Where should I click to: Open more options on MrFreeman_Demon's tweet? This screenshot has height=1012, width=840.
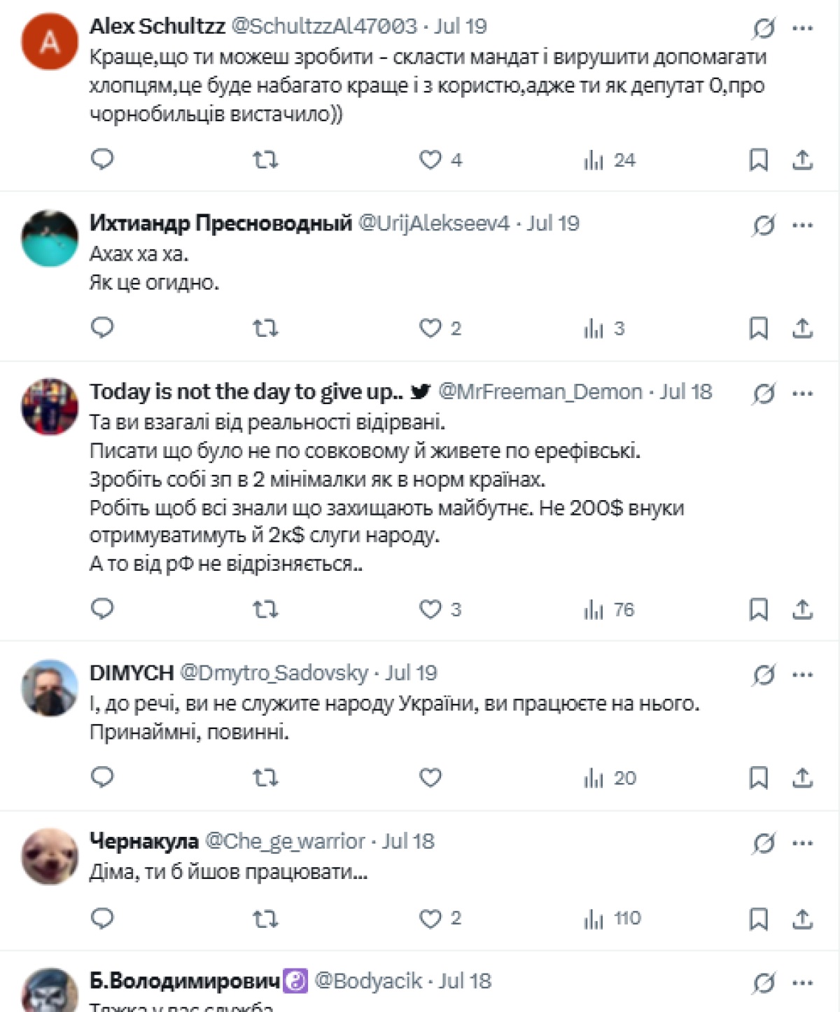[802, 394]
